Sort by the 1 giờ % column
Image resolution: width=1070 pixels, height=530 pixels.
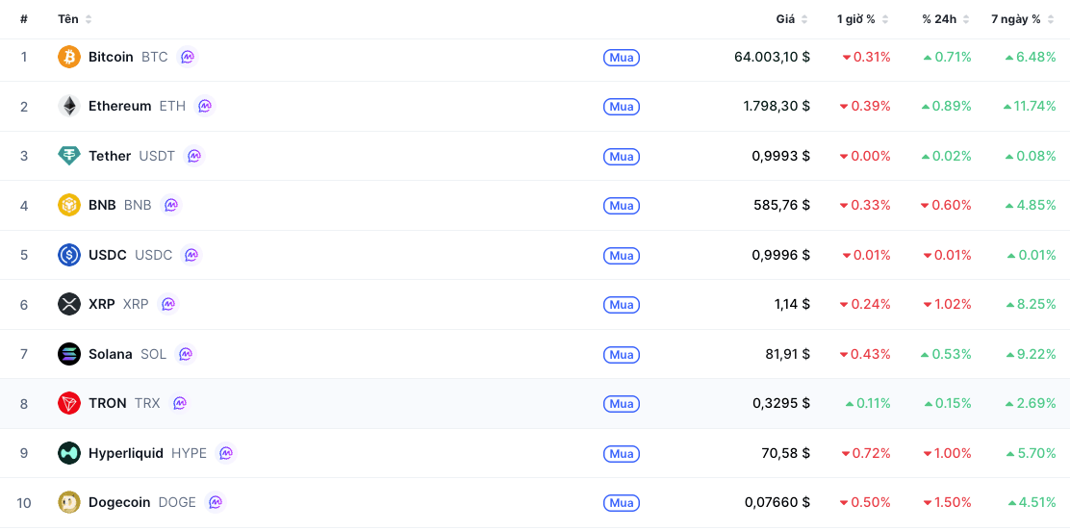coord(862,19)
